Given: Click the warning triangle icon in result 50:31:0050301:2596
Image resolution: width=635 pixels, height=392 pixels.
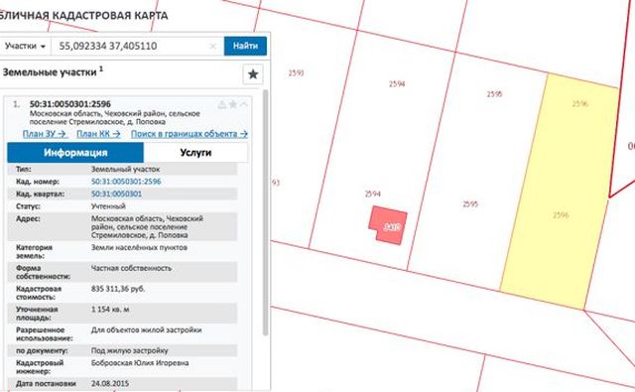Looking at the screenshot, I should (222, 104).
